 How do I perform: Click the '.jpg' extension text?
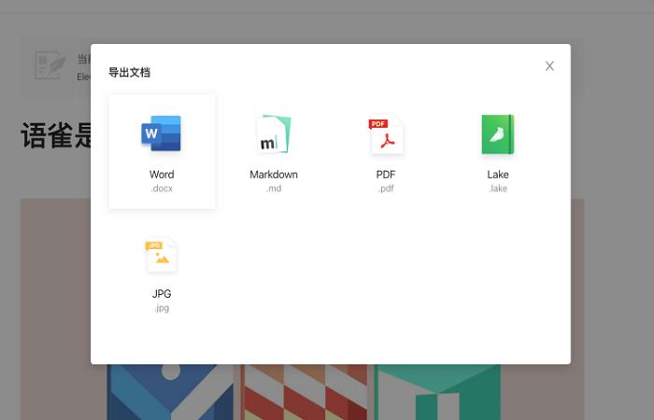click(162, 308)
